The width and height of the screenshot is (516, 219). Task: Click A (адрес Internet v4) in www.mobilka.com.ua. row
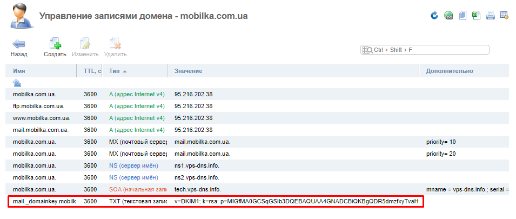(x=137, y=118)
